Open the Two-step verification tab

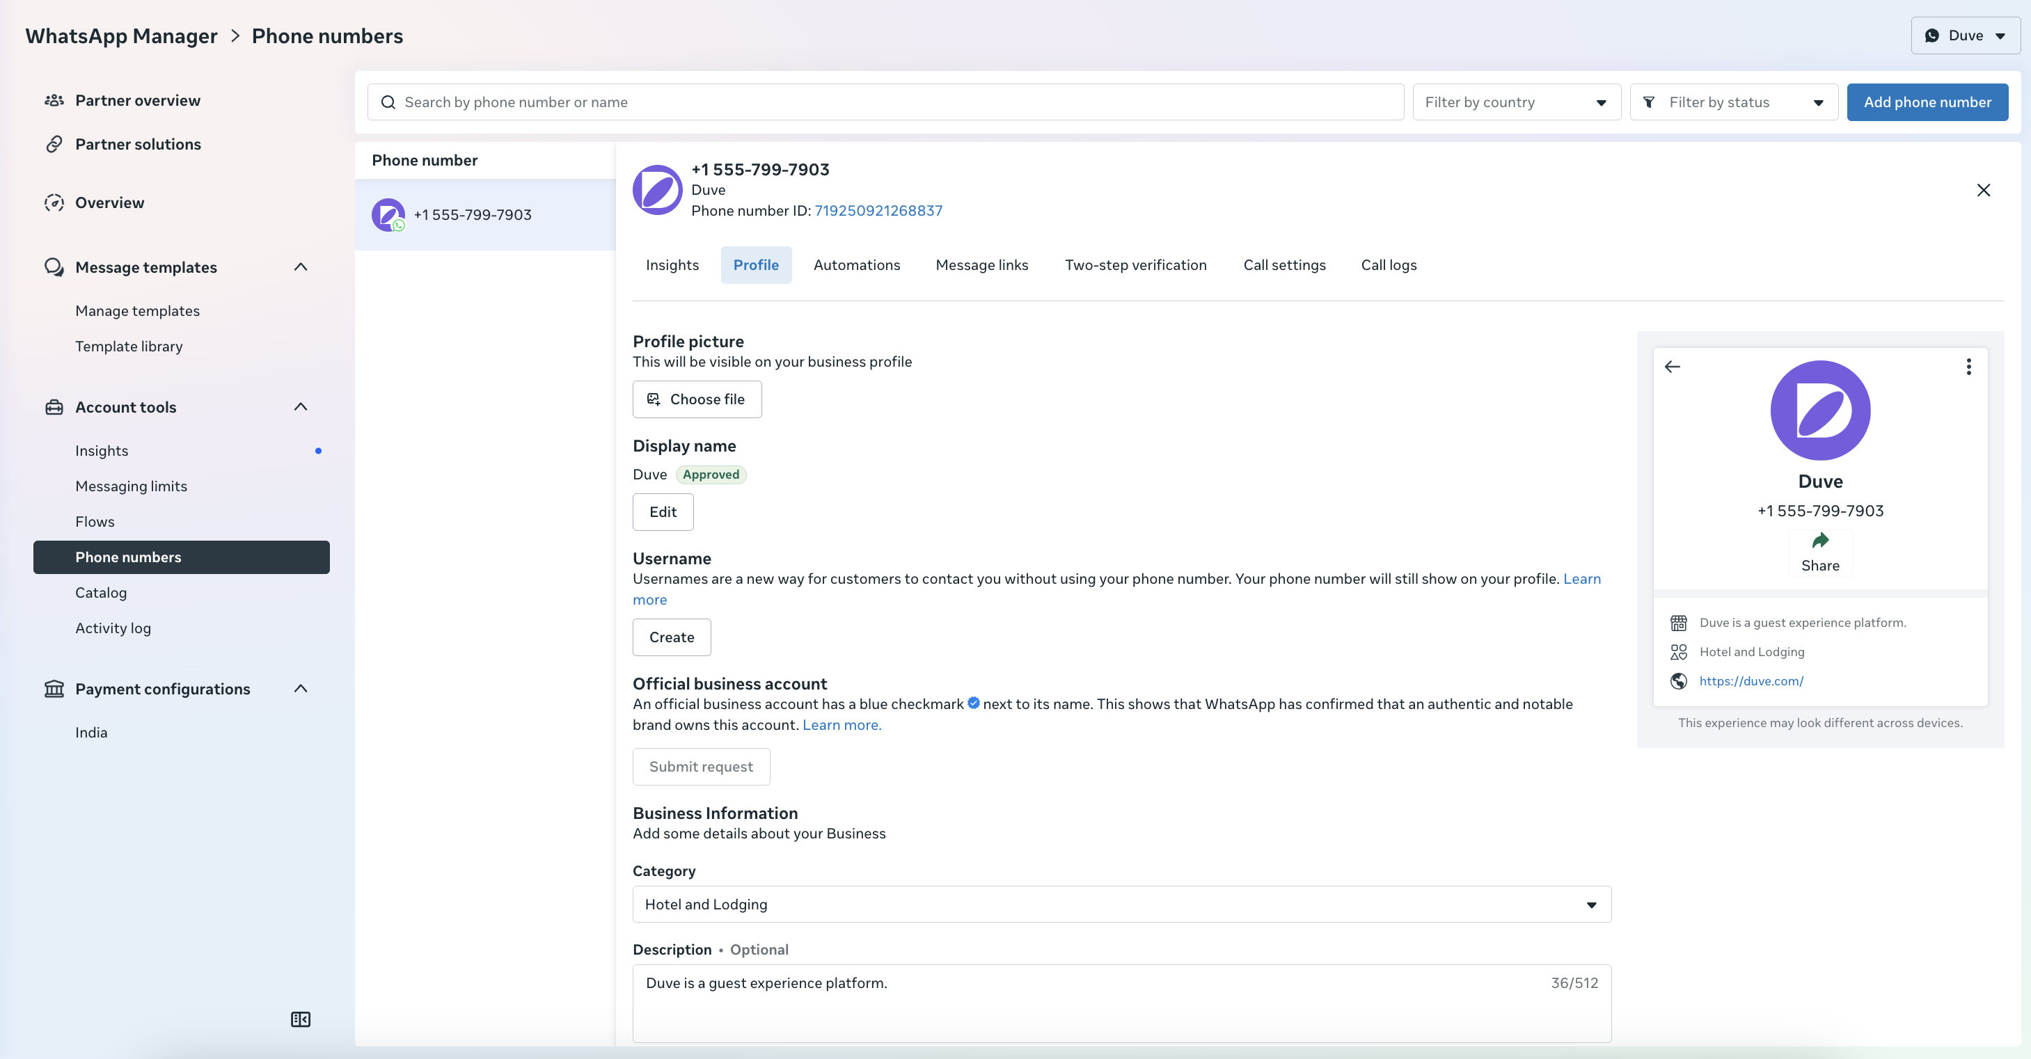click(x=1135, y=266)
